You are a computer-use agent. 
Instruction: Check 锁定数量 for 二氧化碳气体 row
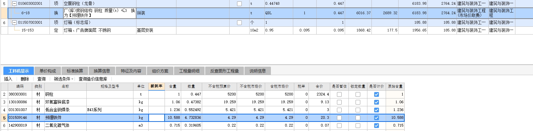click(x=358, y=126)
